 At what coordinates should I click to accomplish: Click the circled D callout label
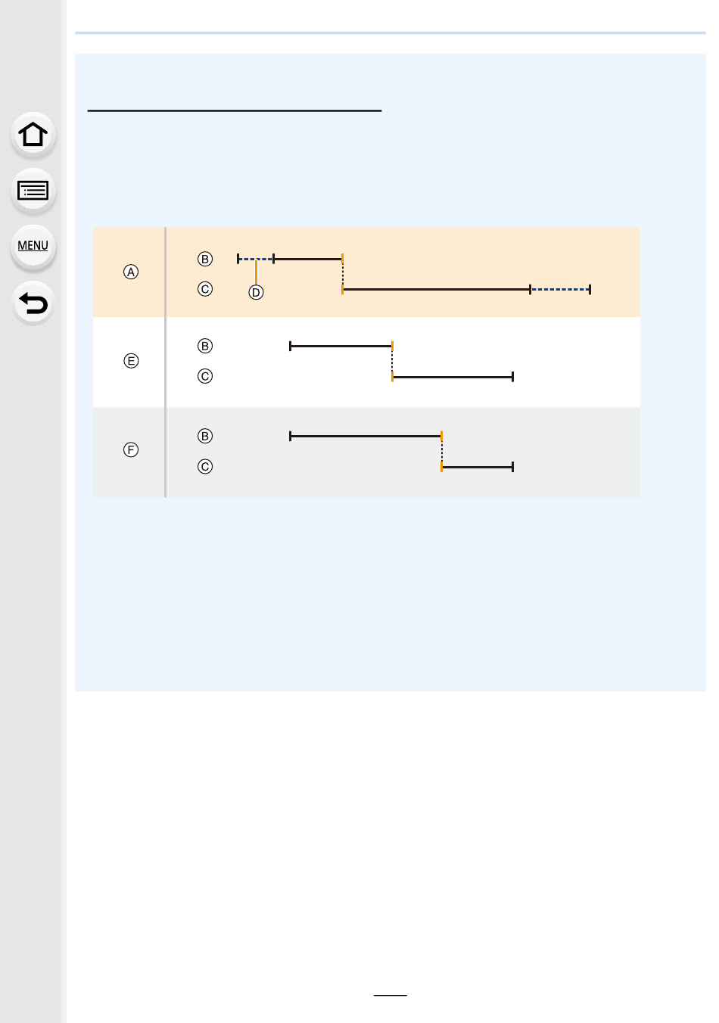coord(256,293)
